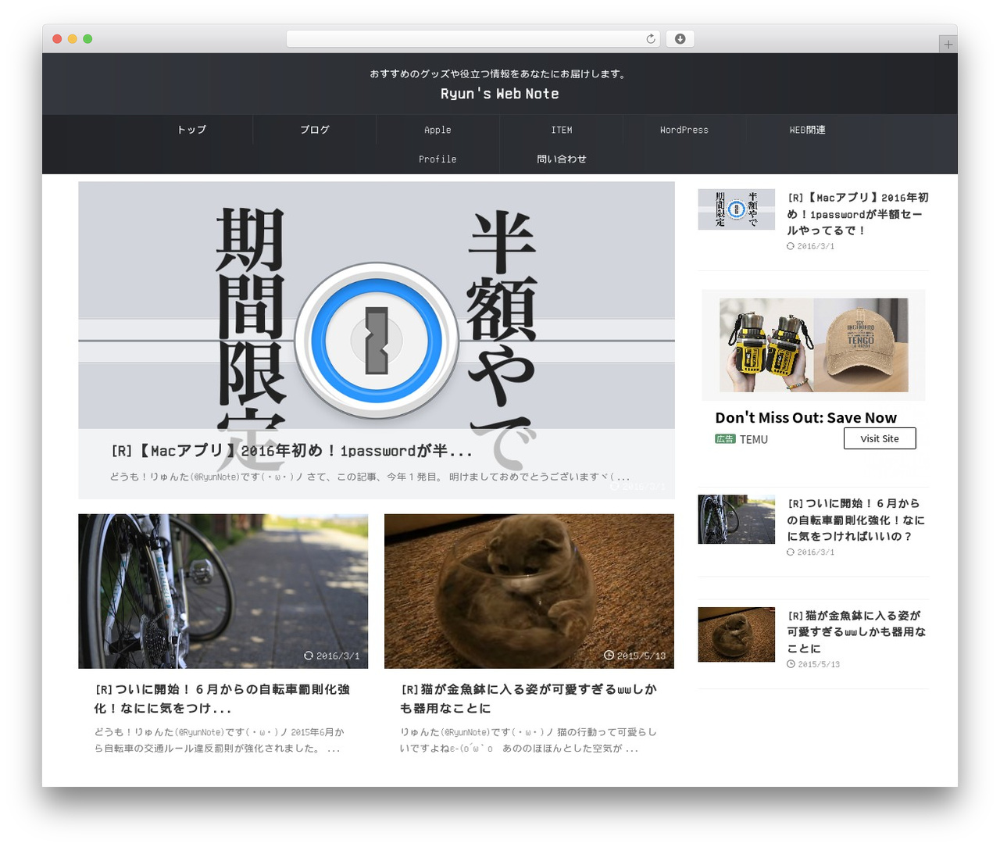Image resolution: width=1000 pixels, height=847 pixels.
Task: Click the Visit Site button in TEMU ad
Action: point(880,438)
